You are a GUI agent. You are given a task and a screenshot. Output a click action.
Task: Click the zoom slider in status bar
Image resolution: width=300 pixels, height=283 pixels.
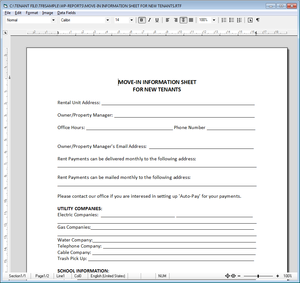coord(258,276)
